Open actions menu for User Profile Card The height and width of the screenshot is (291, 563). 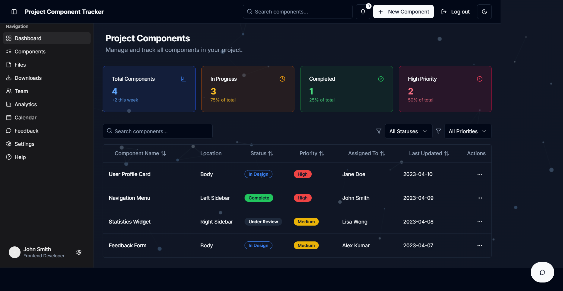[x=480, y=174]
